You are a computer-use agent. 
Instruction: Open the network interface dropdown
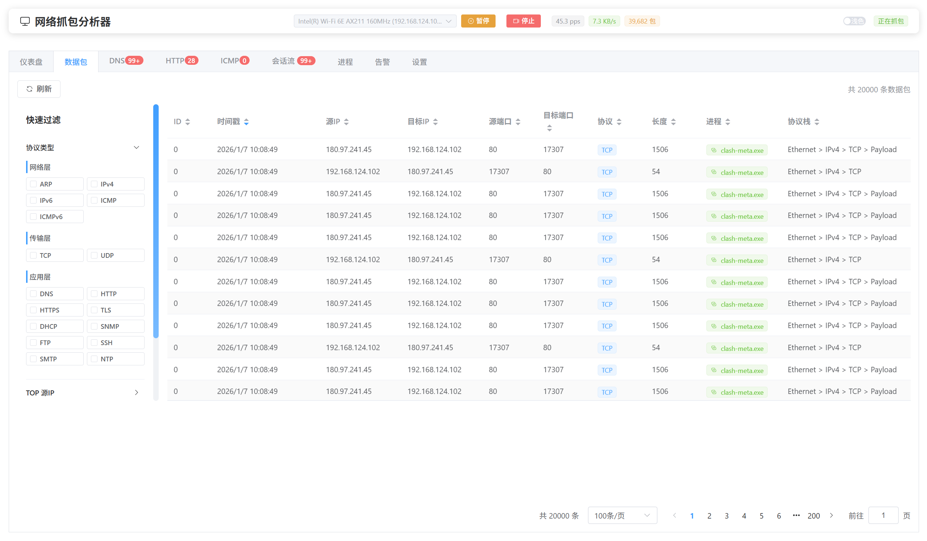tap(375, 21)
